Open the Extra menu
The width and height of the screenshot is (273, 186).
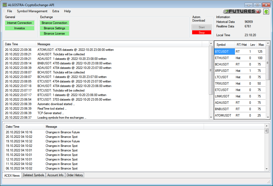tap(56, 11)
